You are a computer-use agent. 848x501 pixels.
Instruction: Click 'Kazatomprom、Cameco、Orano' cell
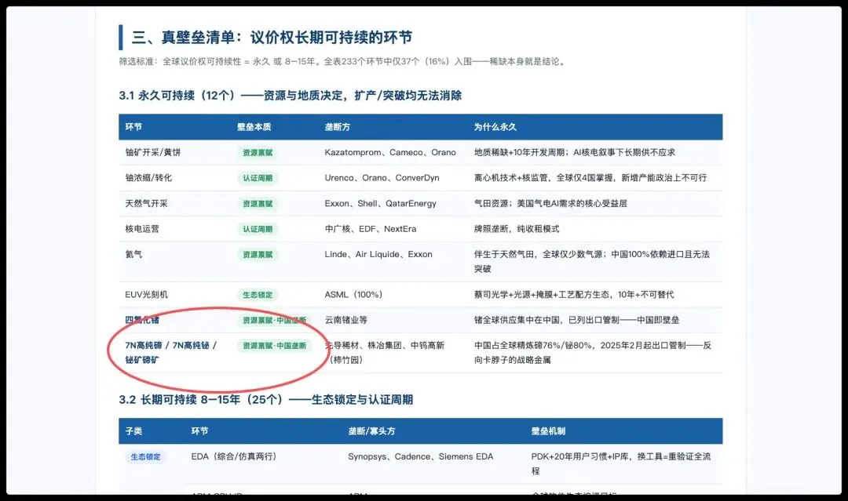pos(390,152)
